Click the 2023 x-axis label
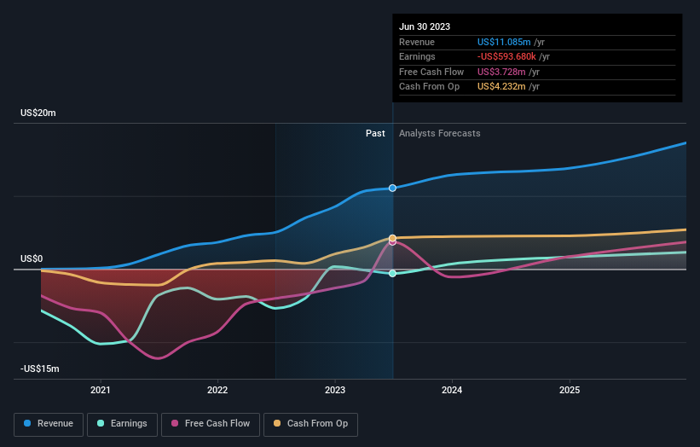 point(335,391)
